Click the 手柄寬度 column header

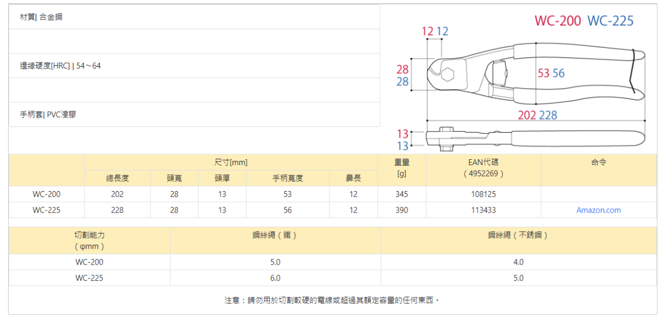tap(287, 179)
